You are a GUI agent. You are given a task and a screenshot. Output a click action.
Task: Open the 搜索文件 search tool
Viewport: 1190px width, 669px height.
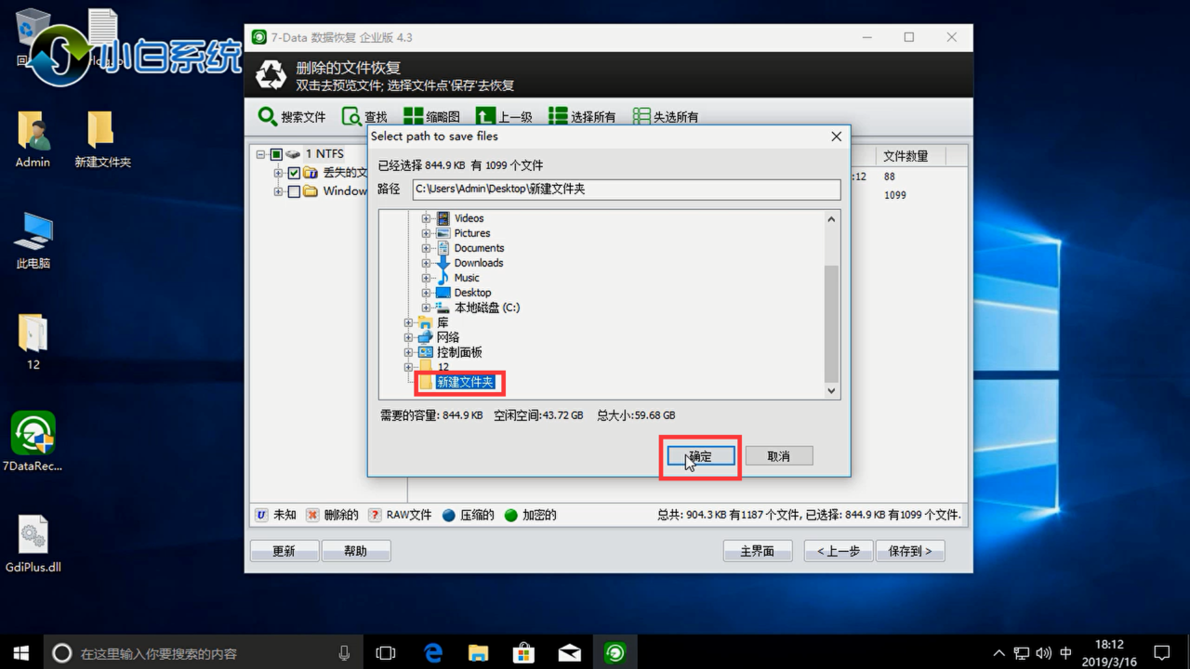pos(292,117)
